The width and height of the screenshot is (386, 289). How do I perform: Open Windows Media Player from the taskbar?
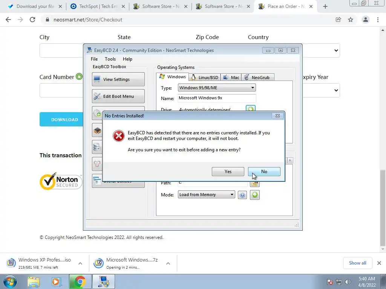pyautogui.click(x=56, y=282)
